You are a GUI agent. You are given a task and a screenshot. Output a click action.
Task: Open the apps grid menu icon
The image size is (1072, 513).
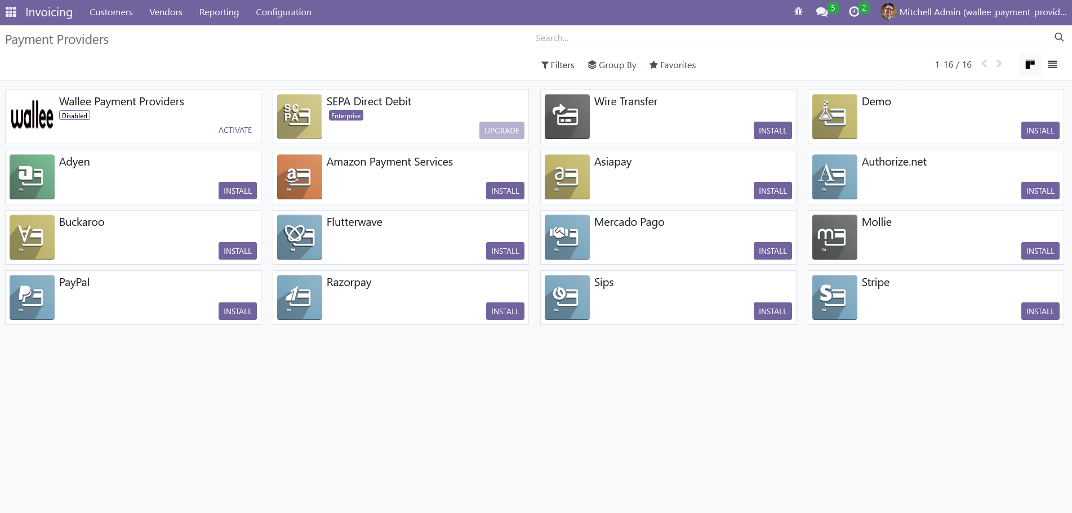[11, 12]
